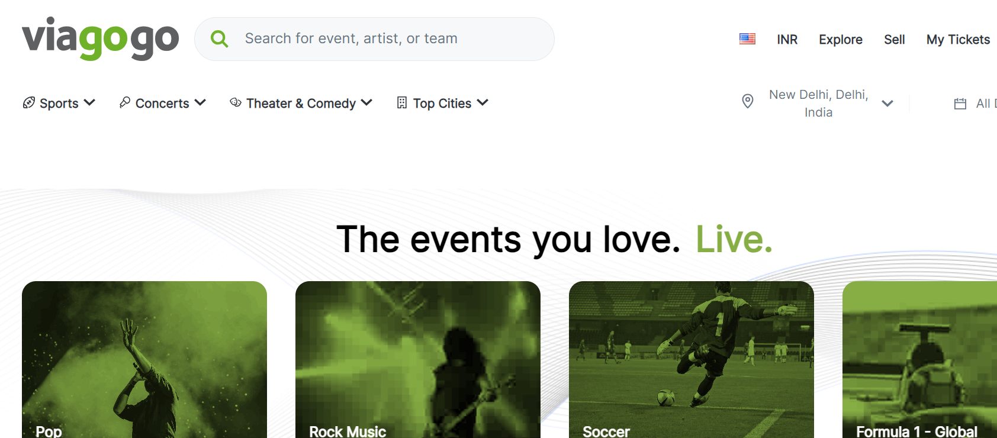
Task: Click the location pin icon
Action: pos(747,101)
